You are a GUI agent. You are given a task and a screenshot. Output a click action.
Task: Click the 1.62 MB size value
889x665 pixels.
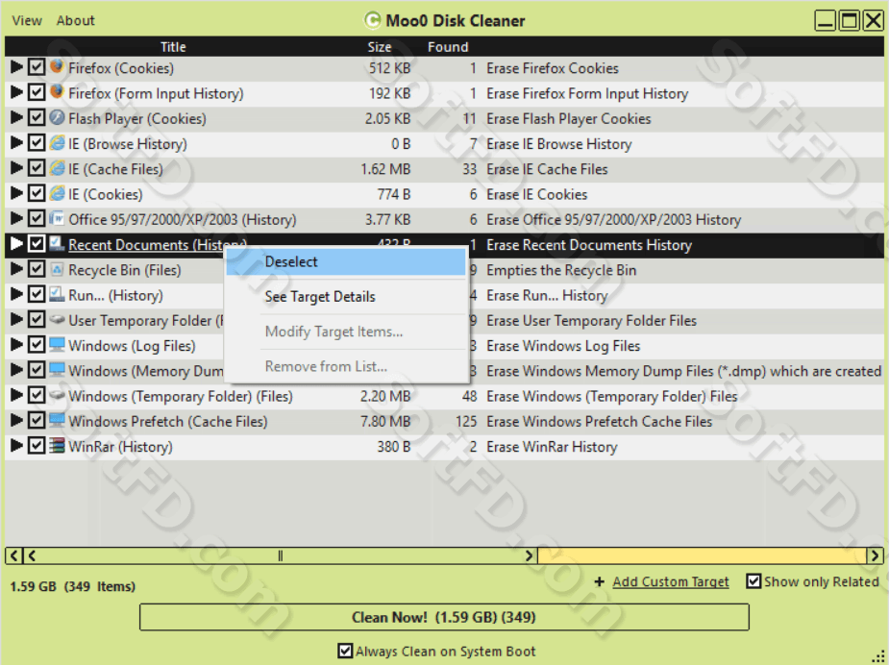coord(385,169)
